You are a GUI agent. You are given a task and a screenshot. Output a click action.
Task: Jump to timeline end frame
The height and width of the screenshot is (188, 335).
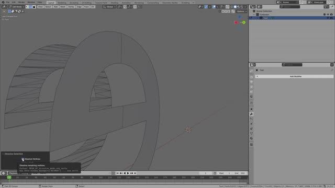coord(135,173)
